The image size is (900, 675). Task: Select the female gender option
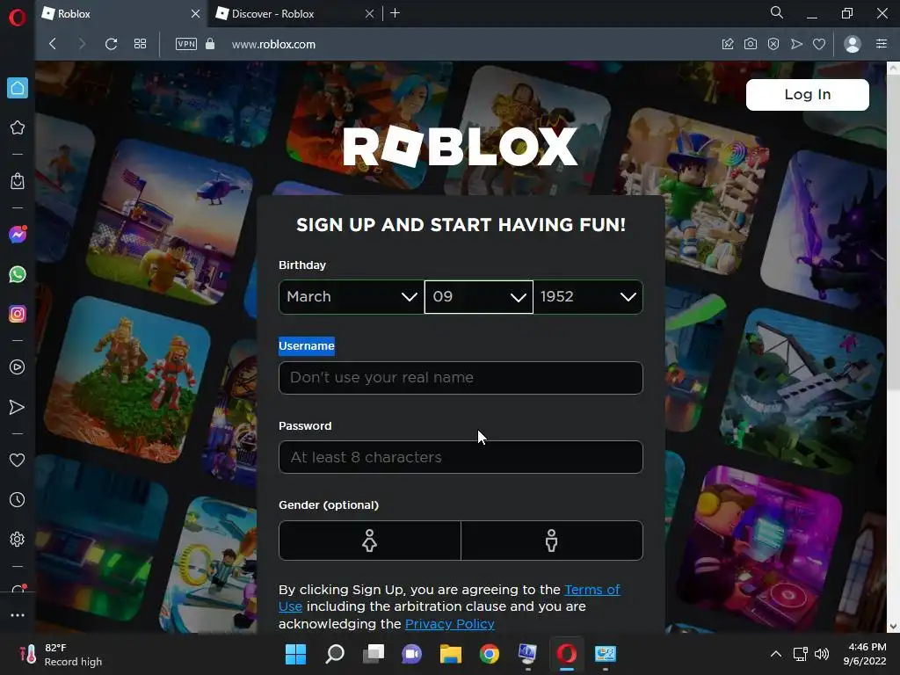(370, 541)
